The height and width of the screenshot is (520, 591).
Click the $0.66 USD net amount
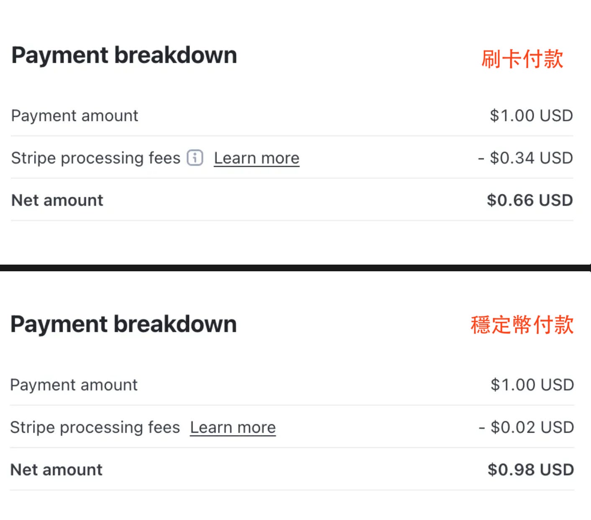[530, 200]
